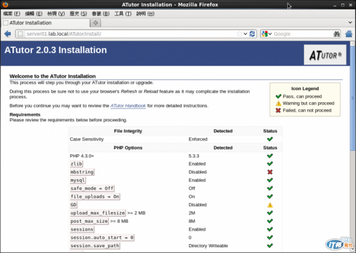
Task: Minimize the Firefox window
Action: [335, 5]
